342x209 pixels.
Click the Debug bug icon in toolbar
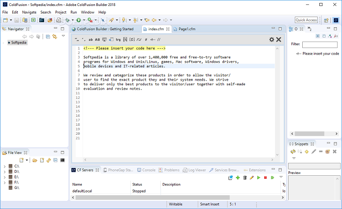click(68, 20)
